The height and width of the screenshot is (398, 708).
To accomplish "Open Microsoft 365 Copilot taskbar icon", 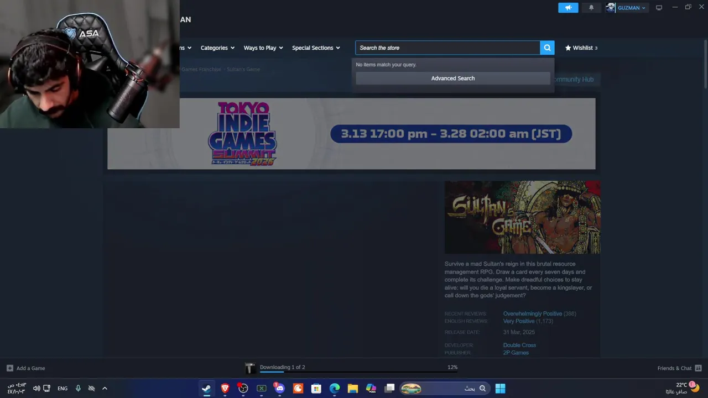I will coord(371,389).
